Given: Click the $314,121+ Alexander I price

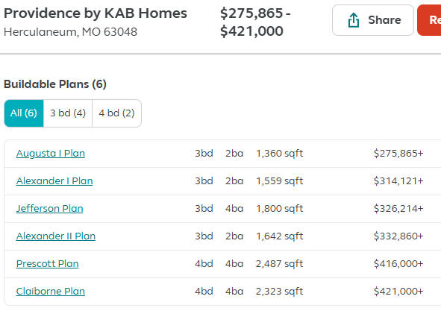Looking at the screenshot, I should click(398, 180).
